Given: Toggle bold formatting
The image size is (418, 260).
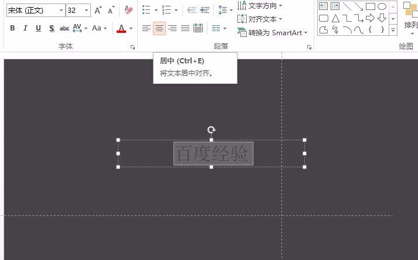Looking at the screenshot, I should [12, 28].
